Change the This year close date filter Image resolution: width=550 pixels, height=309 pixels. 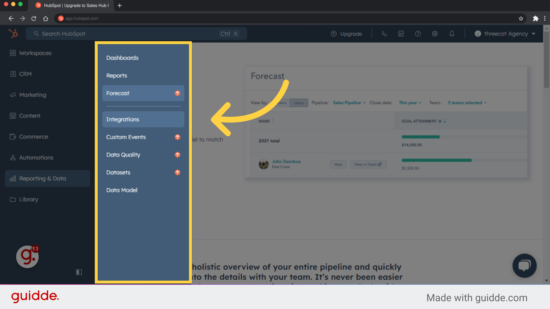(x=410, y=103)
